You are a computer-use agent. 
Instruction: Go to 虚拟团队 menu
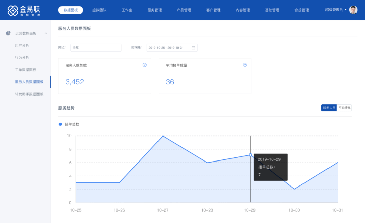pyautogui.click(x=99, y=10)
